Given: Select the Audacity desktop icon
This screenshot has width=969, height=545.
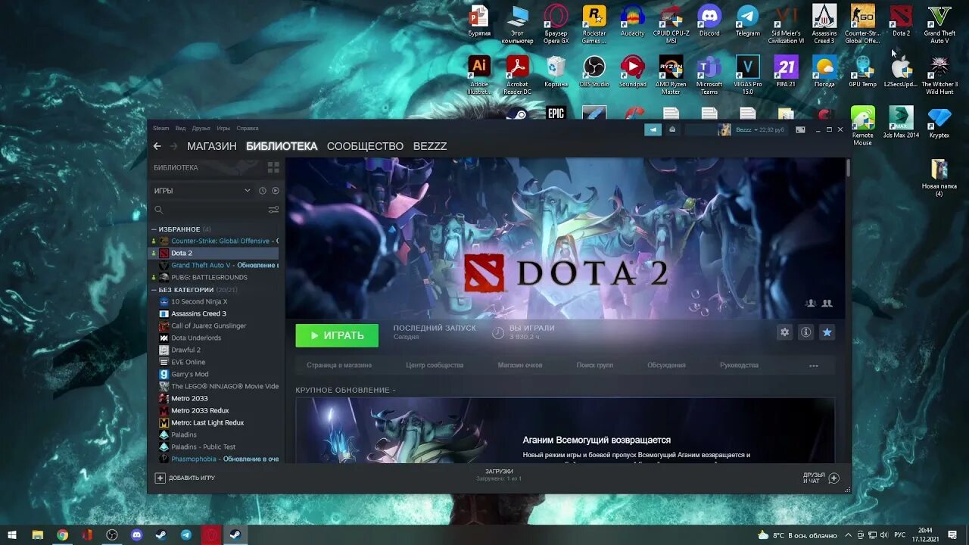Looking at the screenshot, I should (632, 21).
